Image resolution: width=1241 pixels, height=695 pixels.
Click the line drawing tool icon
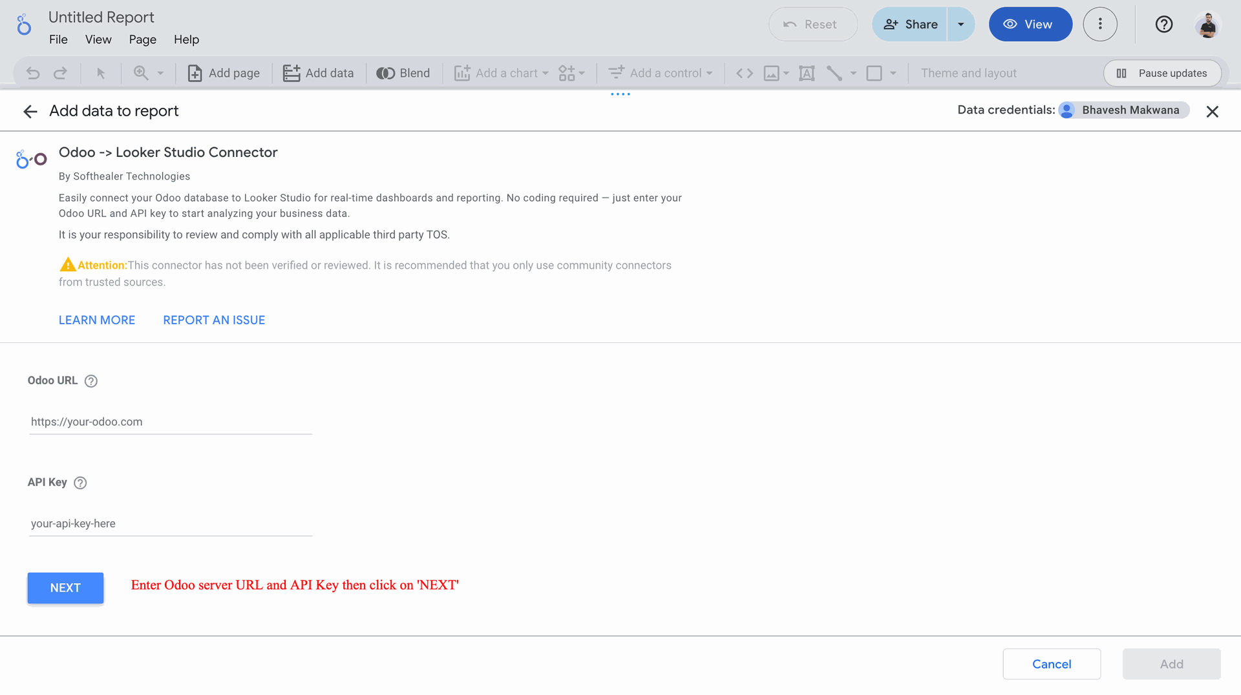pyautogui.click(x=834, y=73)
